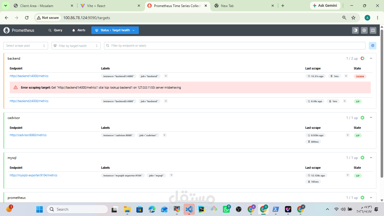Click the Ask Gemini button
Screen dimensions: 384x216
tap(325, 6)
